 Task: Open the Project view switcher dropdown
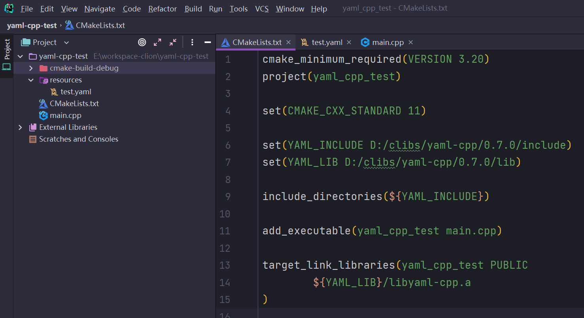tap(66, 42)
